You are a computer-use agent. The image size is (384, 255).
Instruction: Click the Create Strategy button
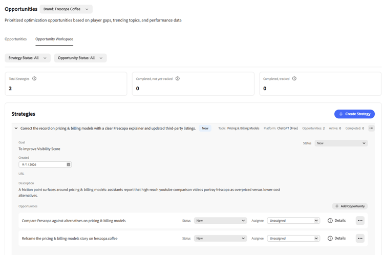[x=354, y=114]
